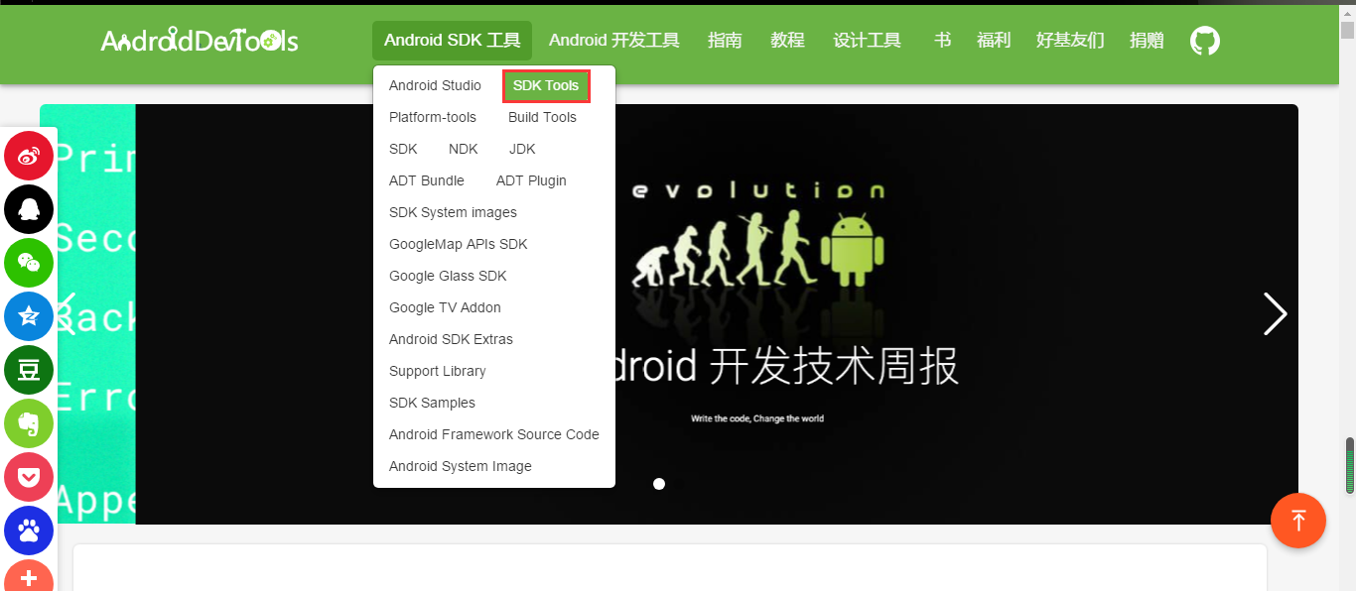Select the carousel slide indicator dot
Screen dimensions: 1356x591
pyautogui.click(x=658, y=484)
